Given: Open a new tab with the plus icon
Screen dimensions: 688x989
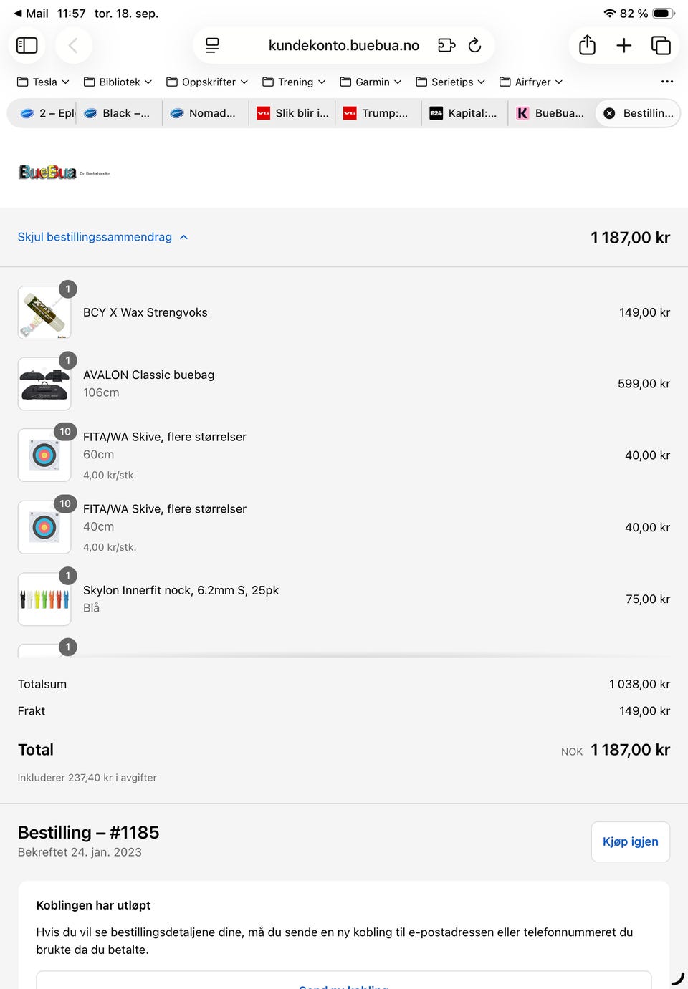Looking at the screenshot, I should tap(624, 46).
